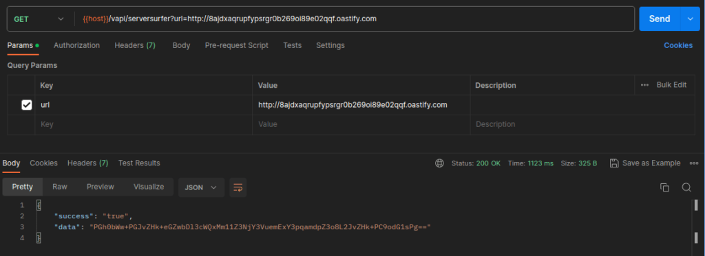Select the Pretty view
The image size is (705, 256).
23,187
